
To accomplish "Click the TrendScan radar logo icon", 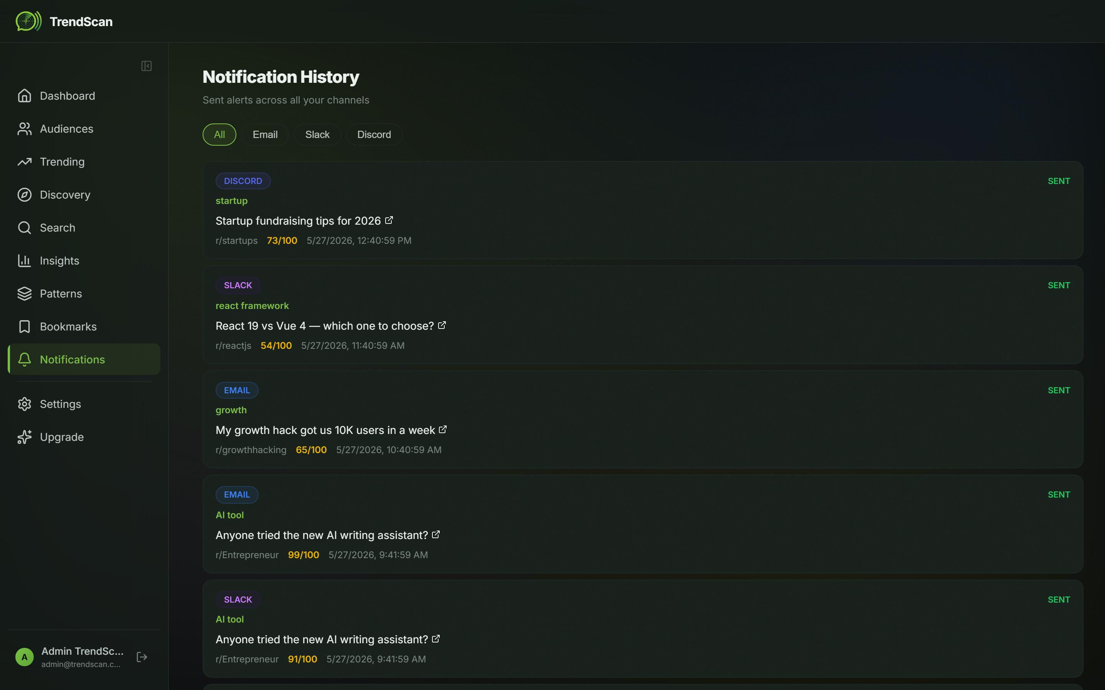I will click(28, 21).
